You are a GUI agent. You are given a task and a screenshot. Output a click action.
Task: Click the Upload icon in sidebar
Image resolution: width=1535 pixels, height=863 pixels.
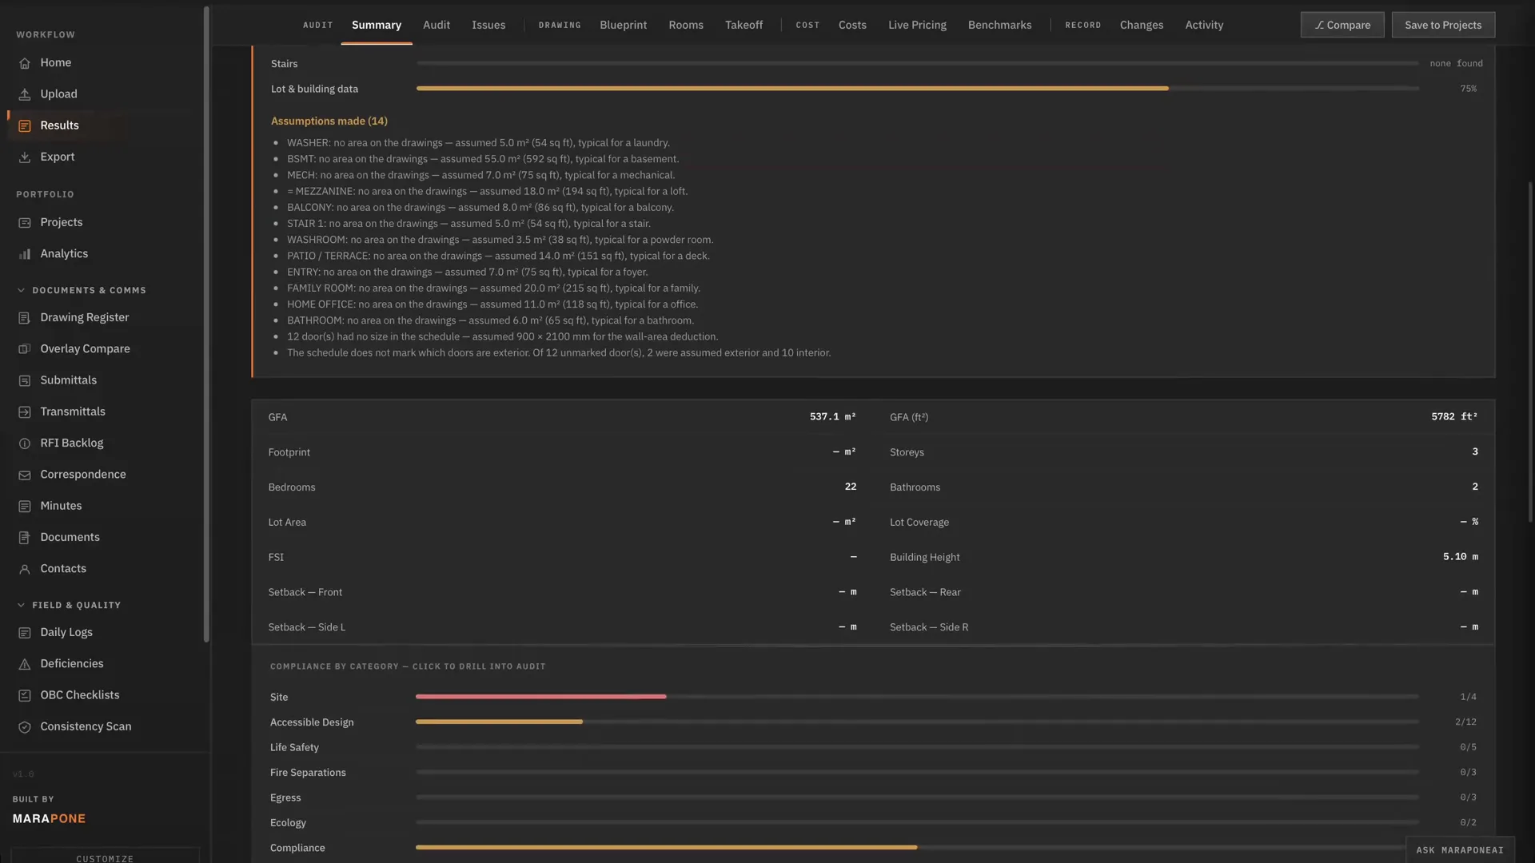point(25,94)
